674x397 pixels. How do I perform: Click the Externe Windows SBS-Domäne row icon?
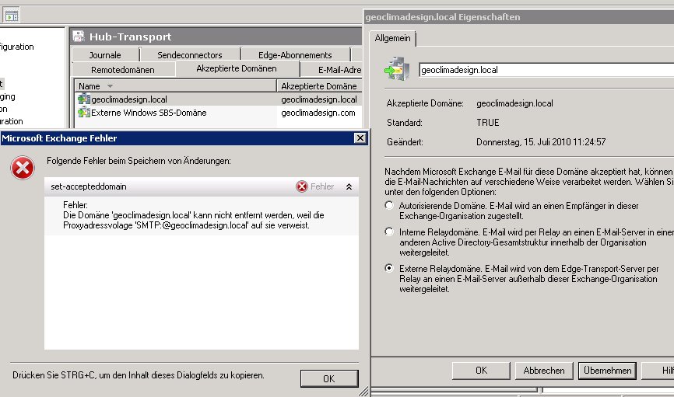pos(84,113)
